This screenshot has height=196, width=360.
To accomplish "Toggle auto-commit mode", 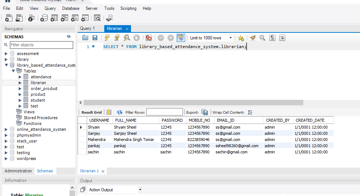I will [181, 38].
